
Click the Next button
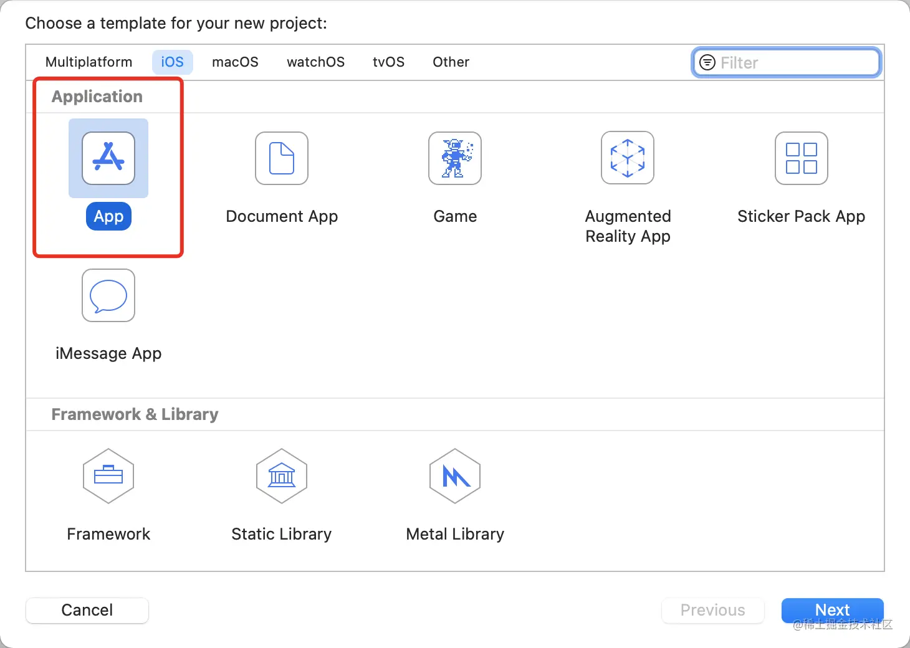pyautogui.click(x=833, y=610)
